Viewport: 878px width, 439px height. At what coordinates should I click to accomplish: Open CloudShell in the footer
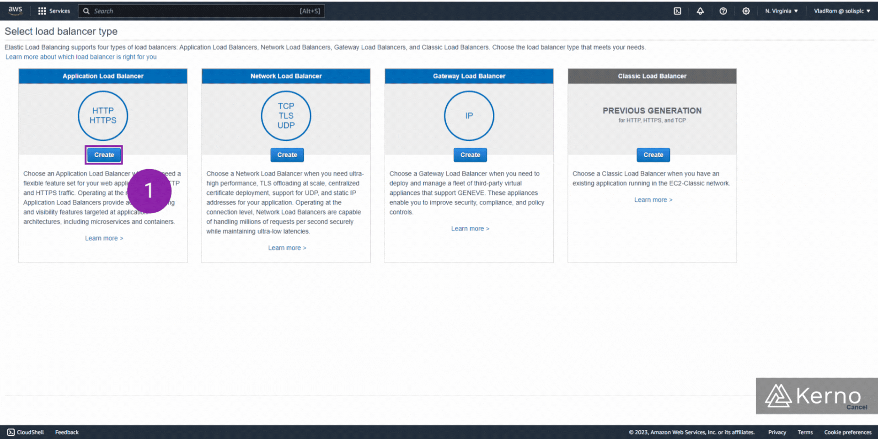(x=26, y=432)
